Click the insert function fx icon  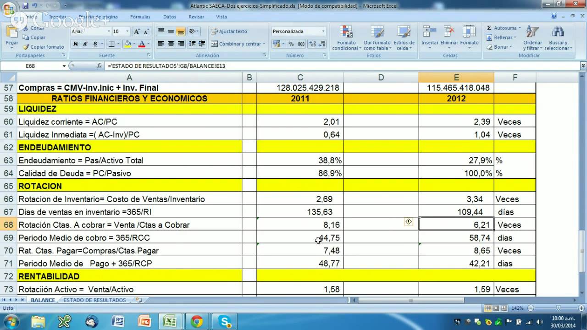(x=99, y=66)
